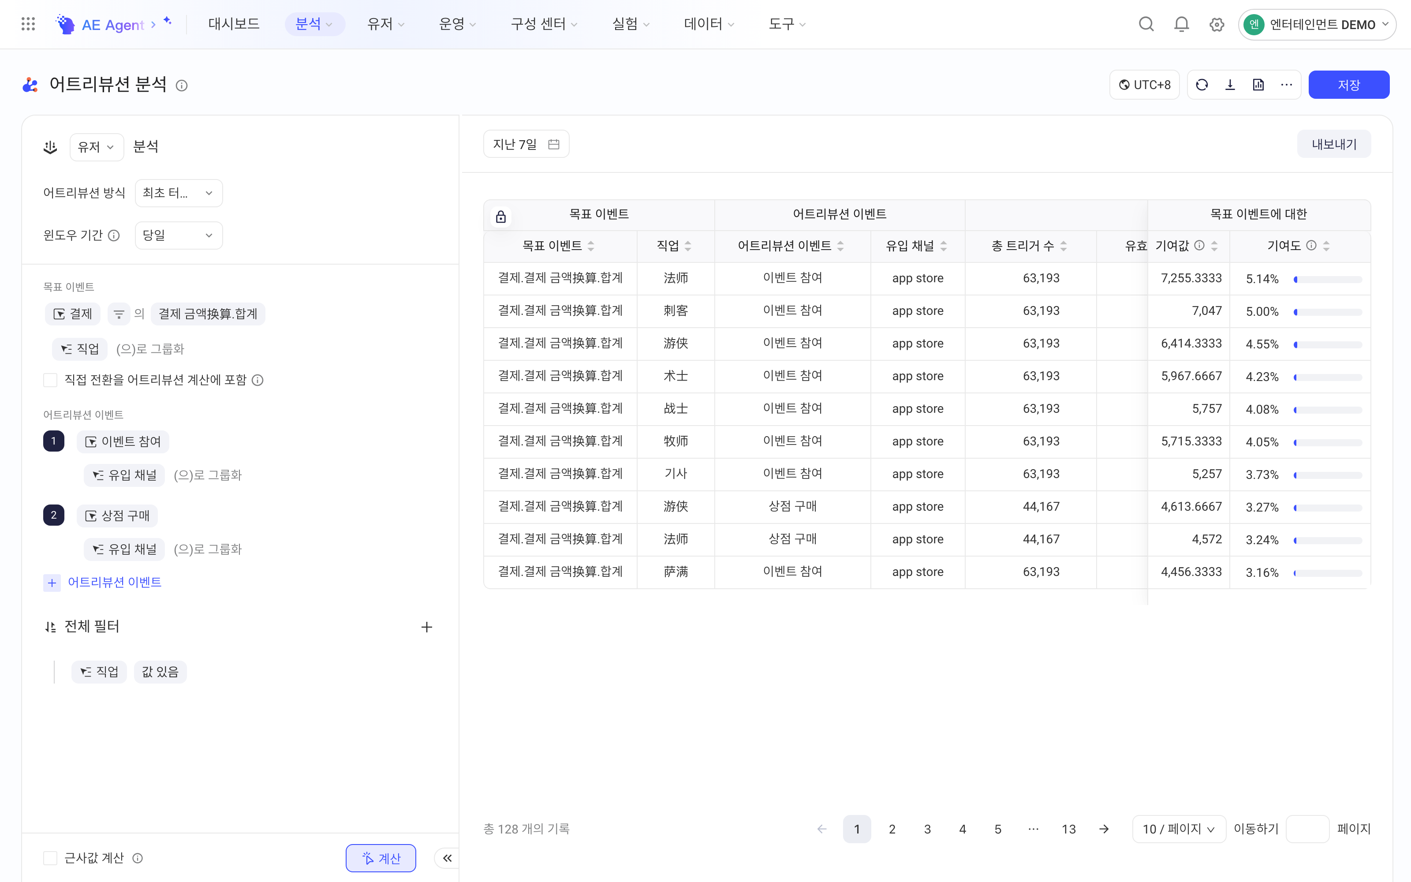Open the 유저 analysis subject dropdown
The height and width of the screenshot is (882, 1411).
[97, 147]
